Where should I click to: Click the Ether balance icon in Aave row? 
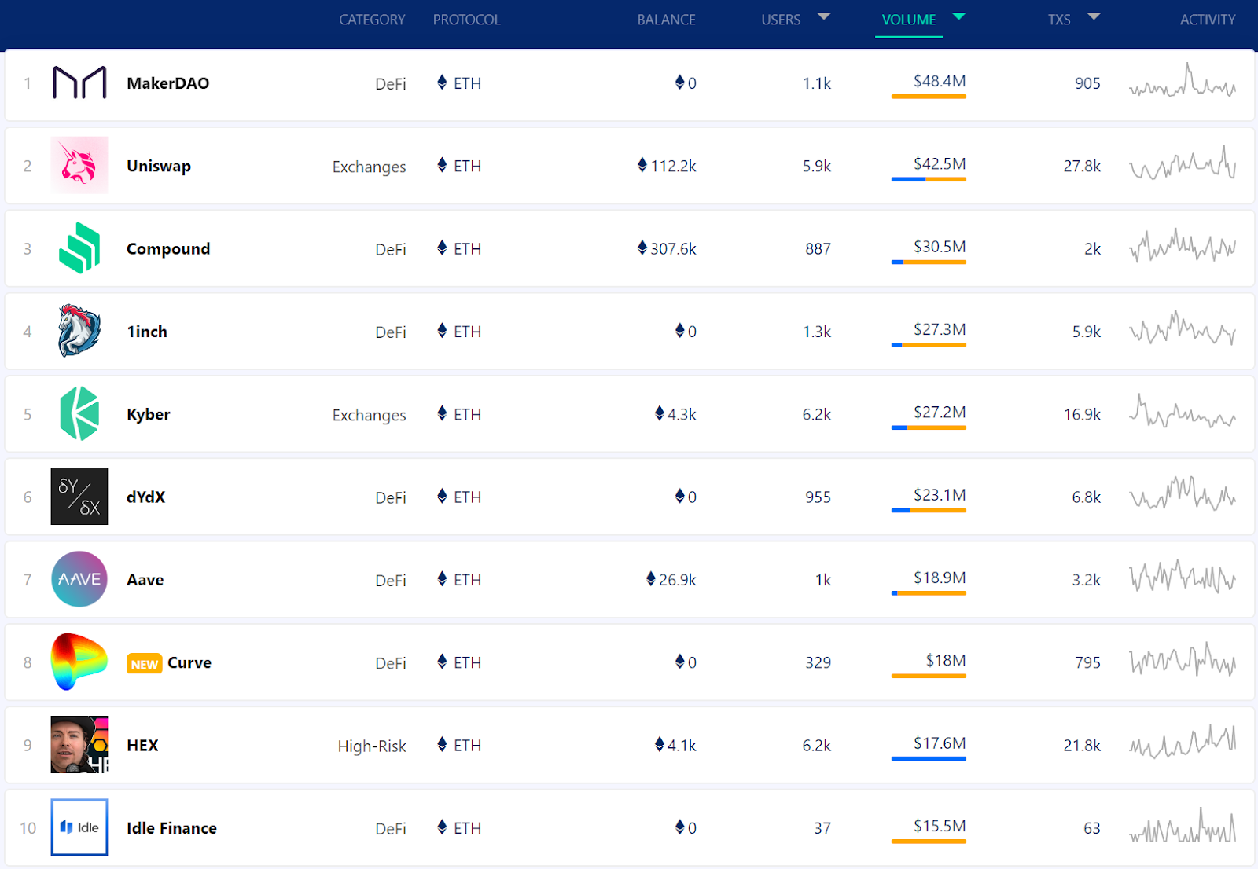[651, 579]
